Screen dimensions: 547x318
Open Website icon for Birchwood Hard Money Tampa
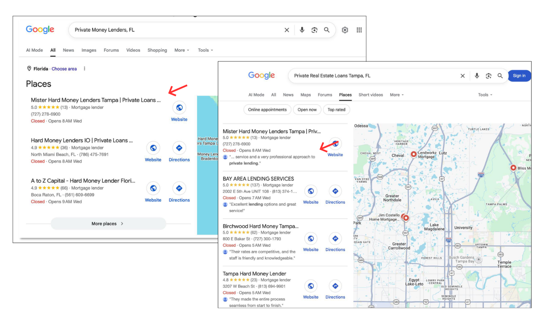pyautogui.click(x=311, y=239)
